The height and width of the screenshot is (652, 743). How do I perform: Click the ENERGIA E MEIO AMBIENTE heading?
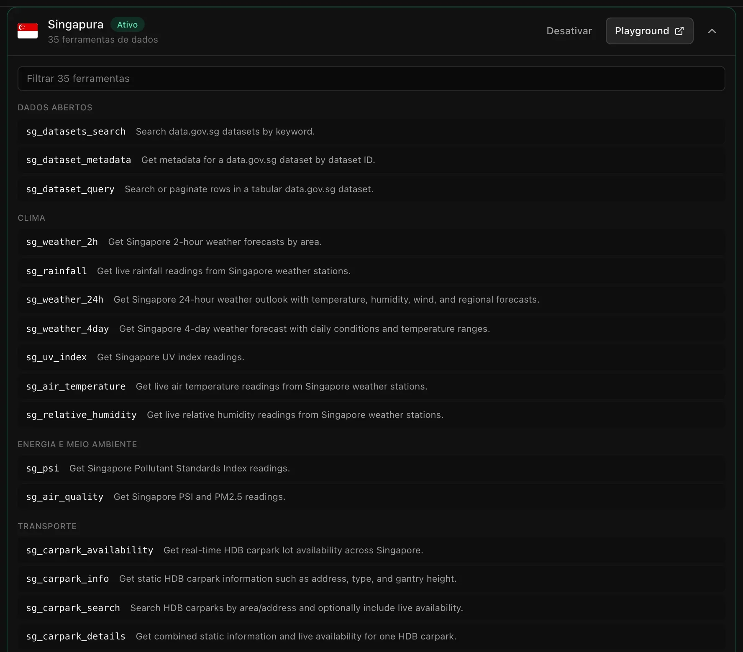tap(77, 444)
